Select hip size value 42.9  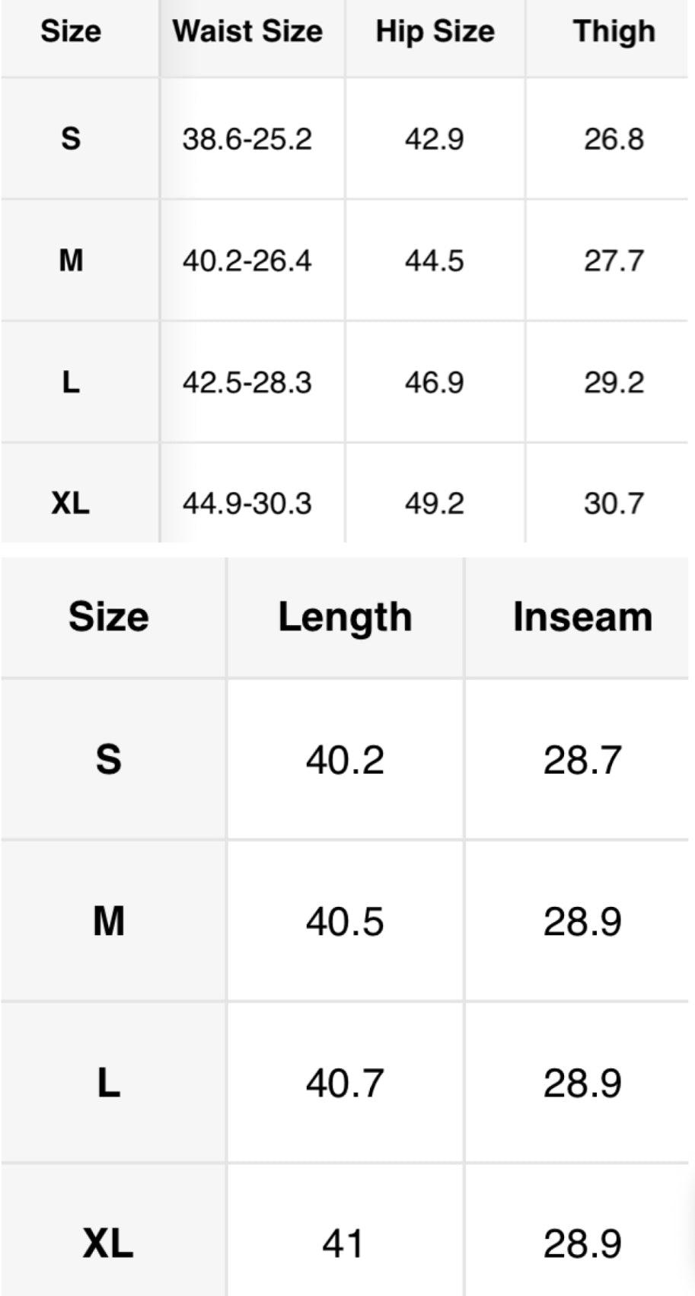click(x=435, y=139)
